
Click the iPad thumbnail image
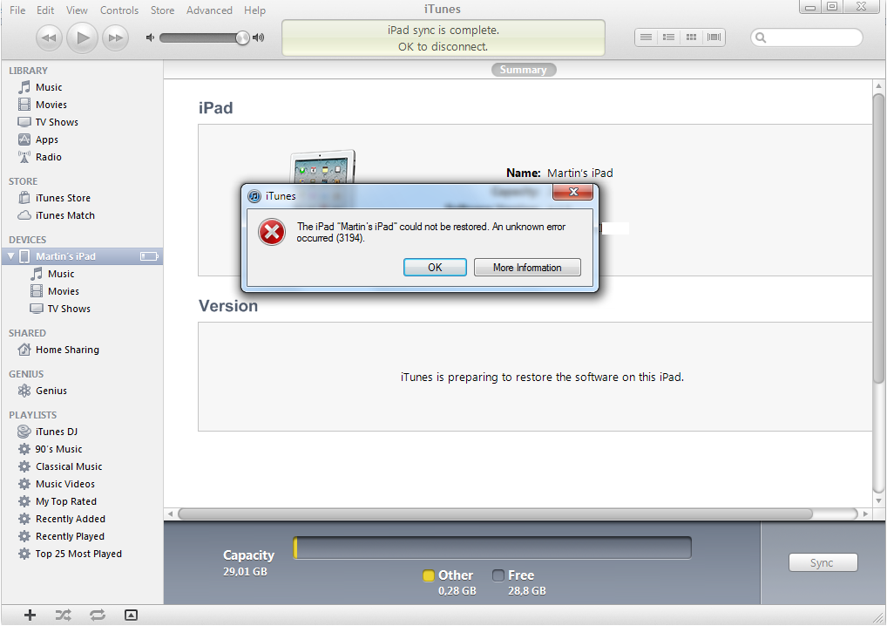click(323, 167)
